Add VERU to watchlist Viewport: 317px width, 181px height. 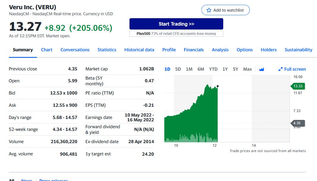tap(225, 10)
